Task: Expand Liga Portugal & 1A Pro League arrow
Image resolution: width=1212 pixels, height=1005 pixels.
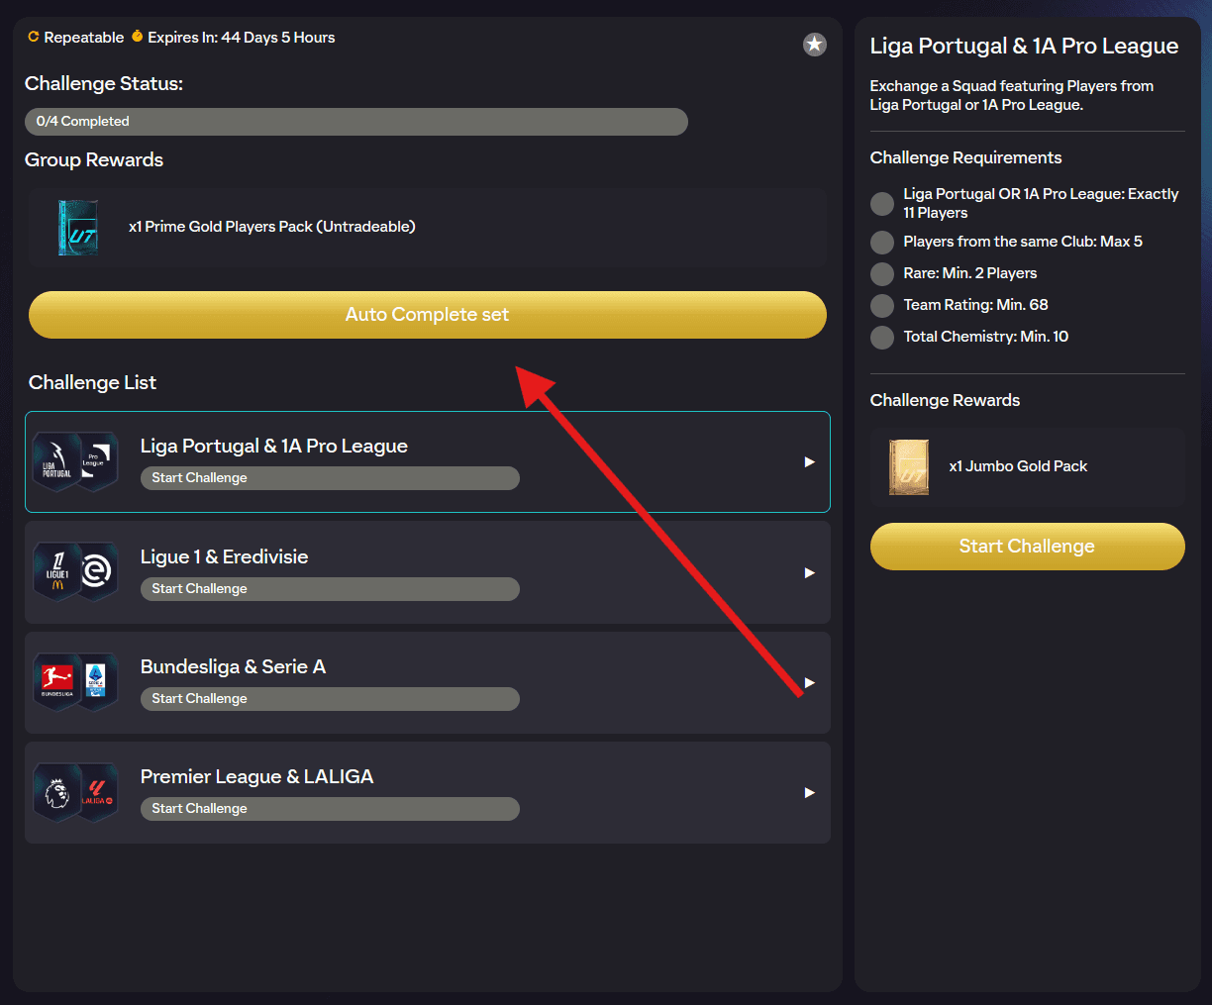Action: [x=809, y=462]
